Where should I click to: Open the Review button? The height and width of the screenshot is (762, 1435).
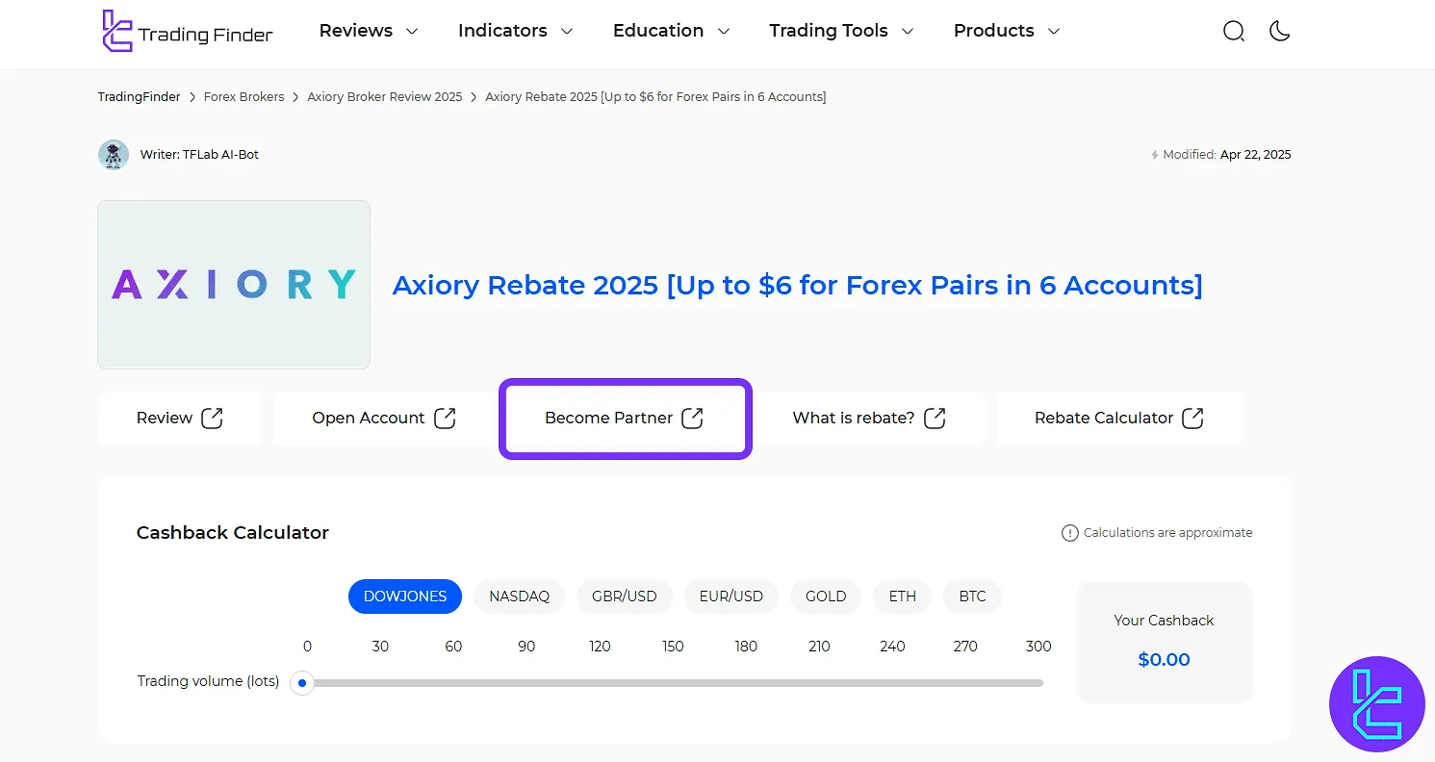[179, 419]
